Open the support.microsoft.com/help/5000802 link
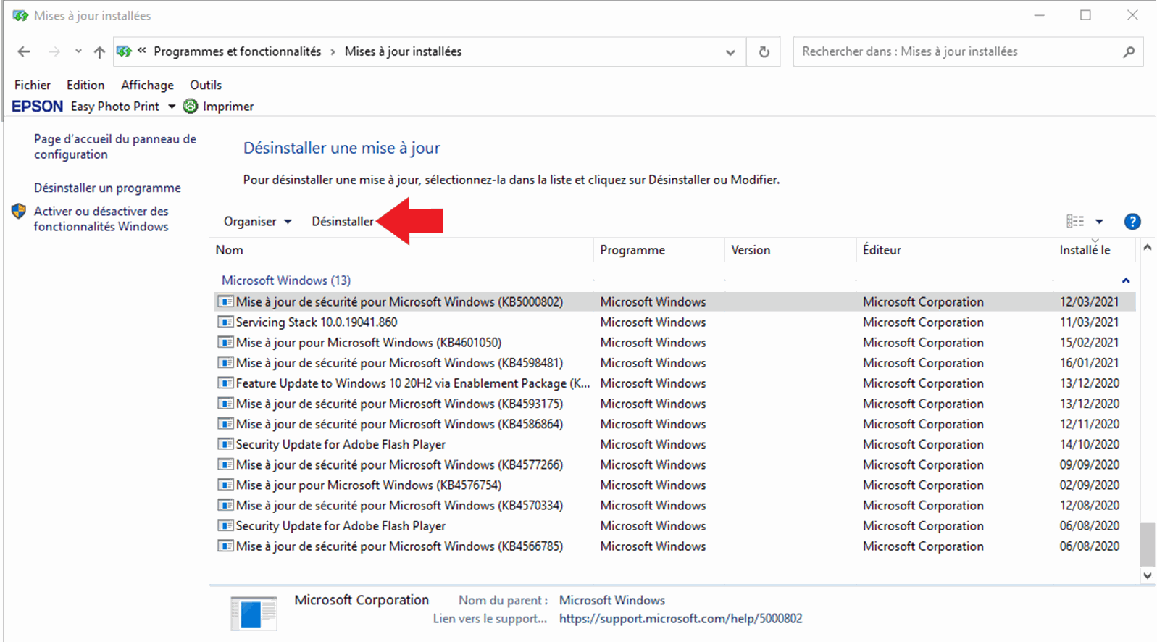This screenshot has height=642, width=1157. pos(680,619)
